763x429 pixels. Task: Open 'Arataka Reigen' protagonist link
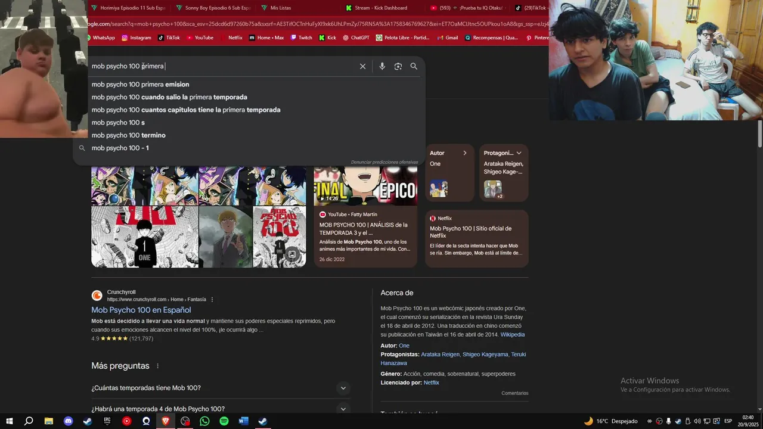(x=440, y=355)
